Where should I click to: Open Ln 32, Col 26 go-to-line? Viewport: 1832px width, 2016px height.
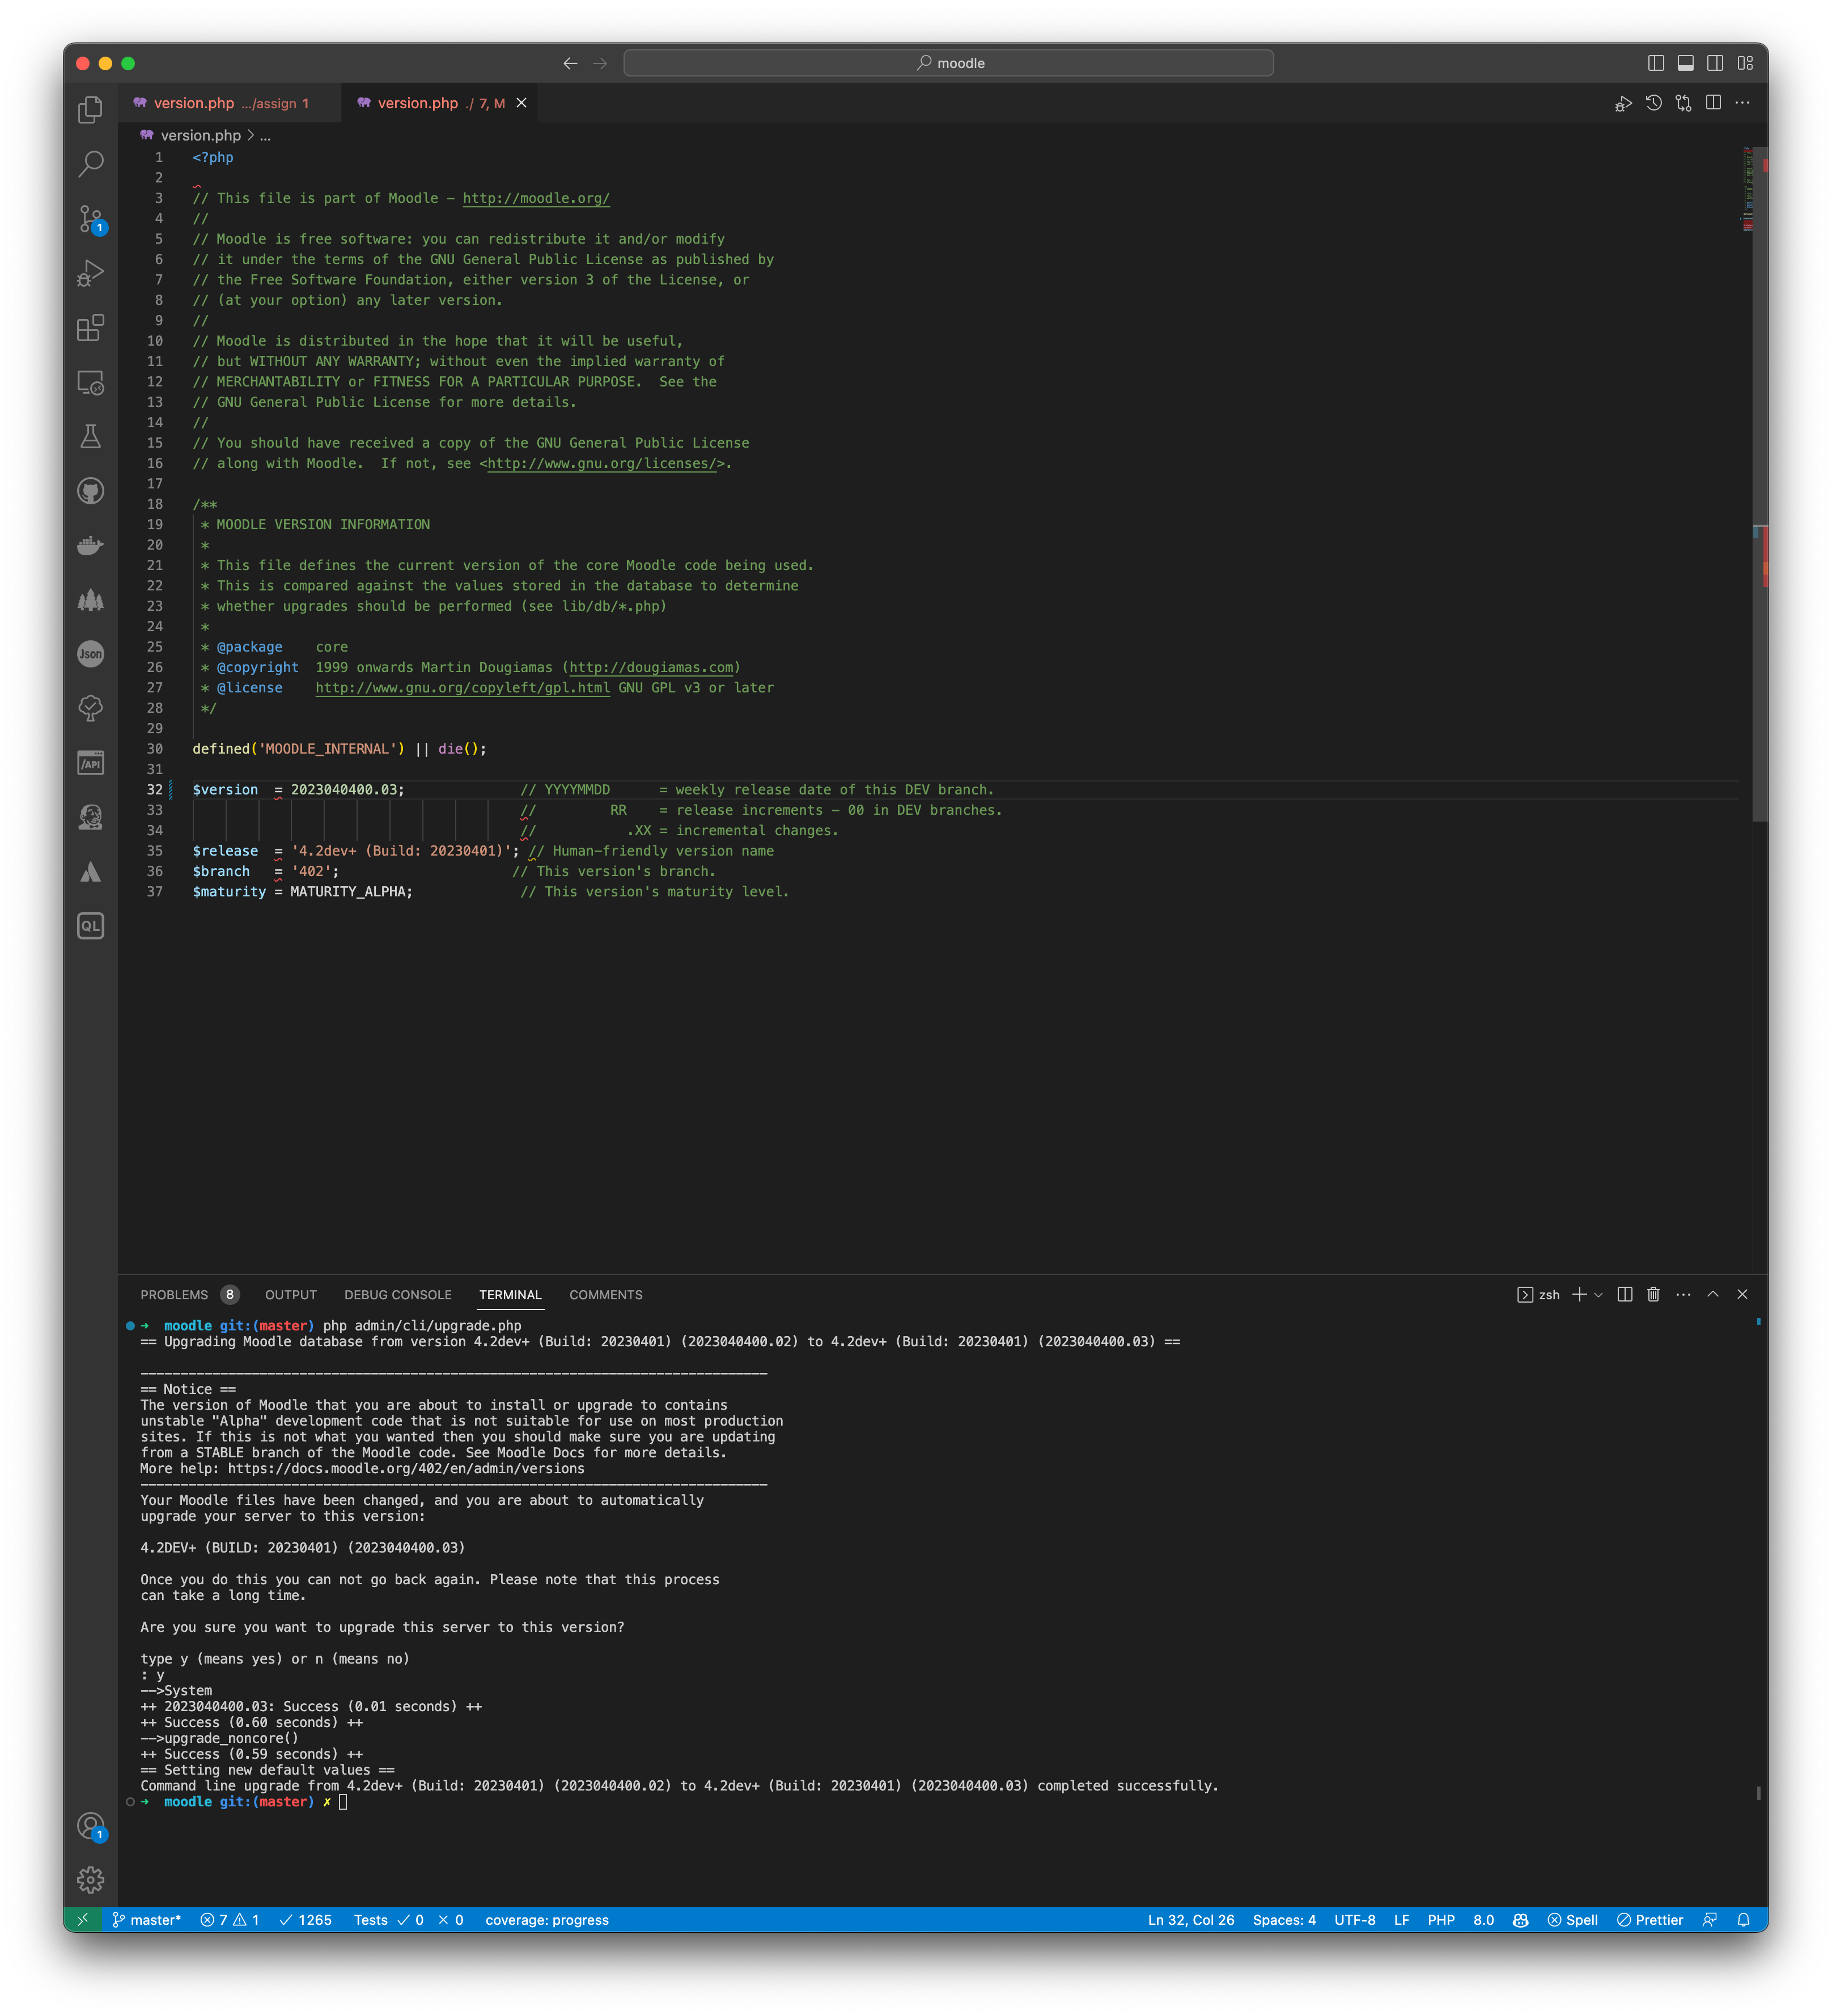(1191, 1920)
